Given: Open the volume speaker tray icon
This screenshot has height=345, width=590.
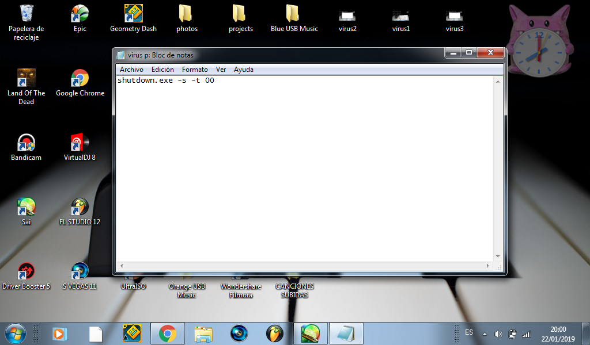Looking at the screenshot, I should pyautogui.click(x=498, y=333).
